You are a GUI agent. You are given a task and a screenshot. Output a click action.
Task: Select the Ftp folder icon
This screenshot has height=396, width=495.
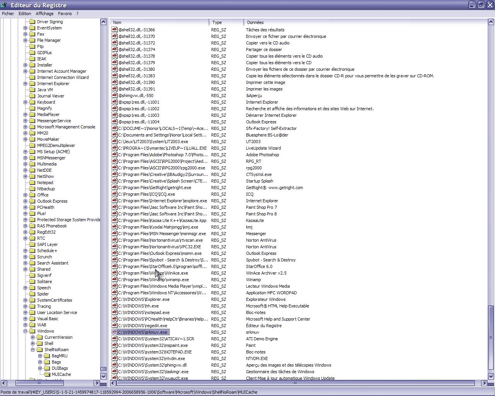[x=32, y=46]
